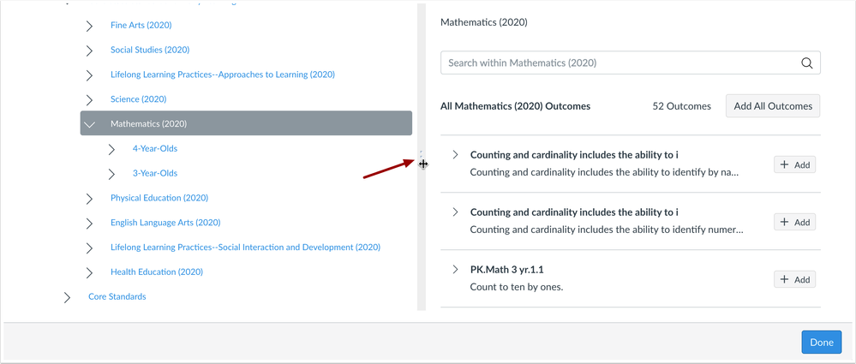856x364 pixels.
Task: Add the PK.Math 3 yr.1.1 outcome
Action: click(x=795, y=279)
